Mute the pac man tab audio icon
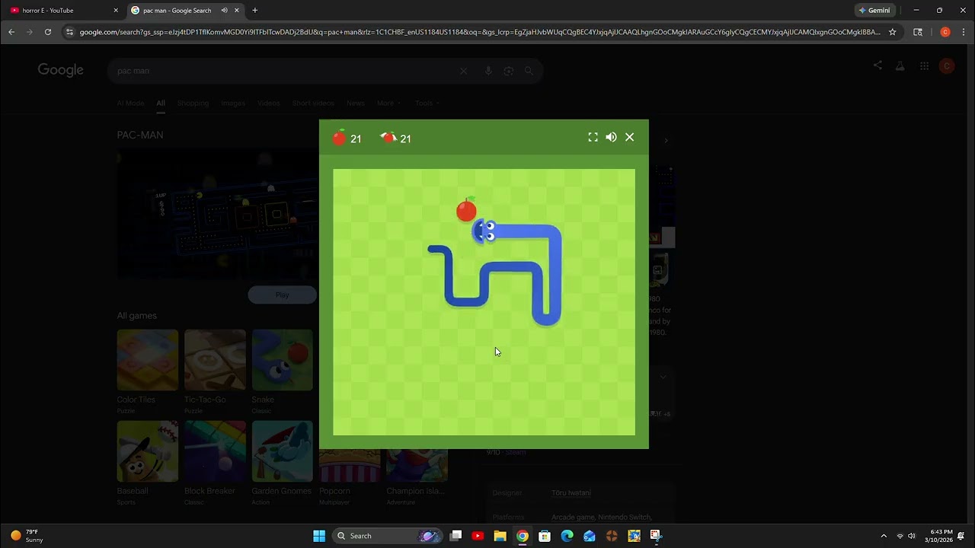975x548 pixels. 224,11
